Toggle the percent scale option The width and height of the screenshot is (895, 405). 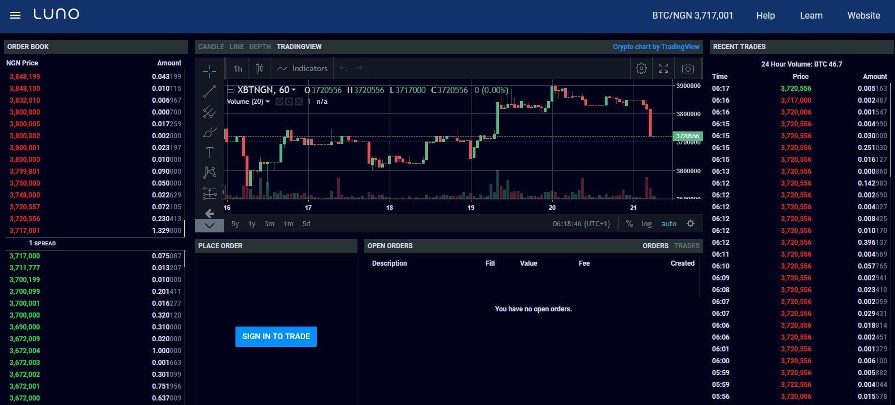630,224
